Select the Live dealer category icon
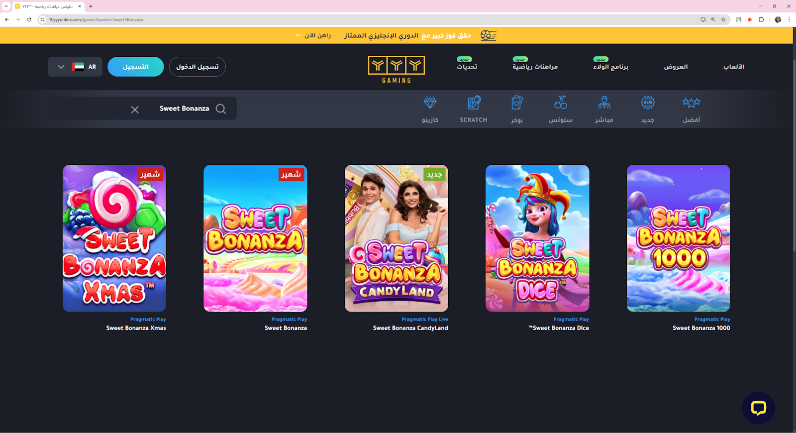The image size is (796, 433). click(604, 103)
